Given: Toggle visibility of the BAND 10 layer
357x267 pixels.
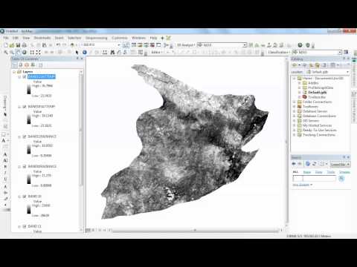Looking at the screenshot, I should [25, 197].
